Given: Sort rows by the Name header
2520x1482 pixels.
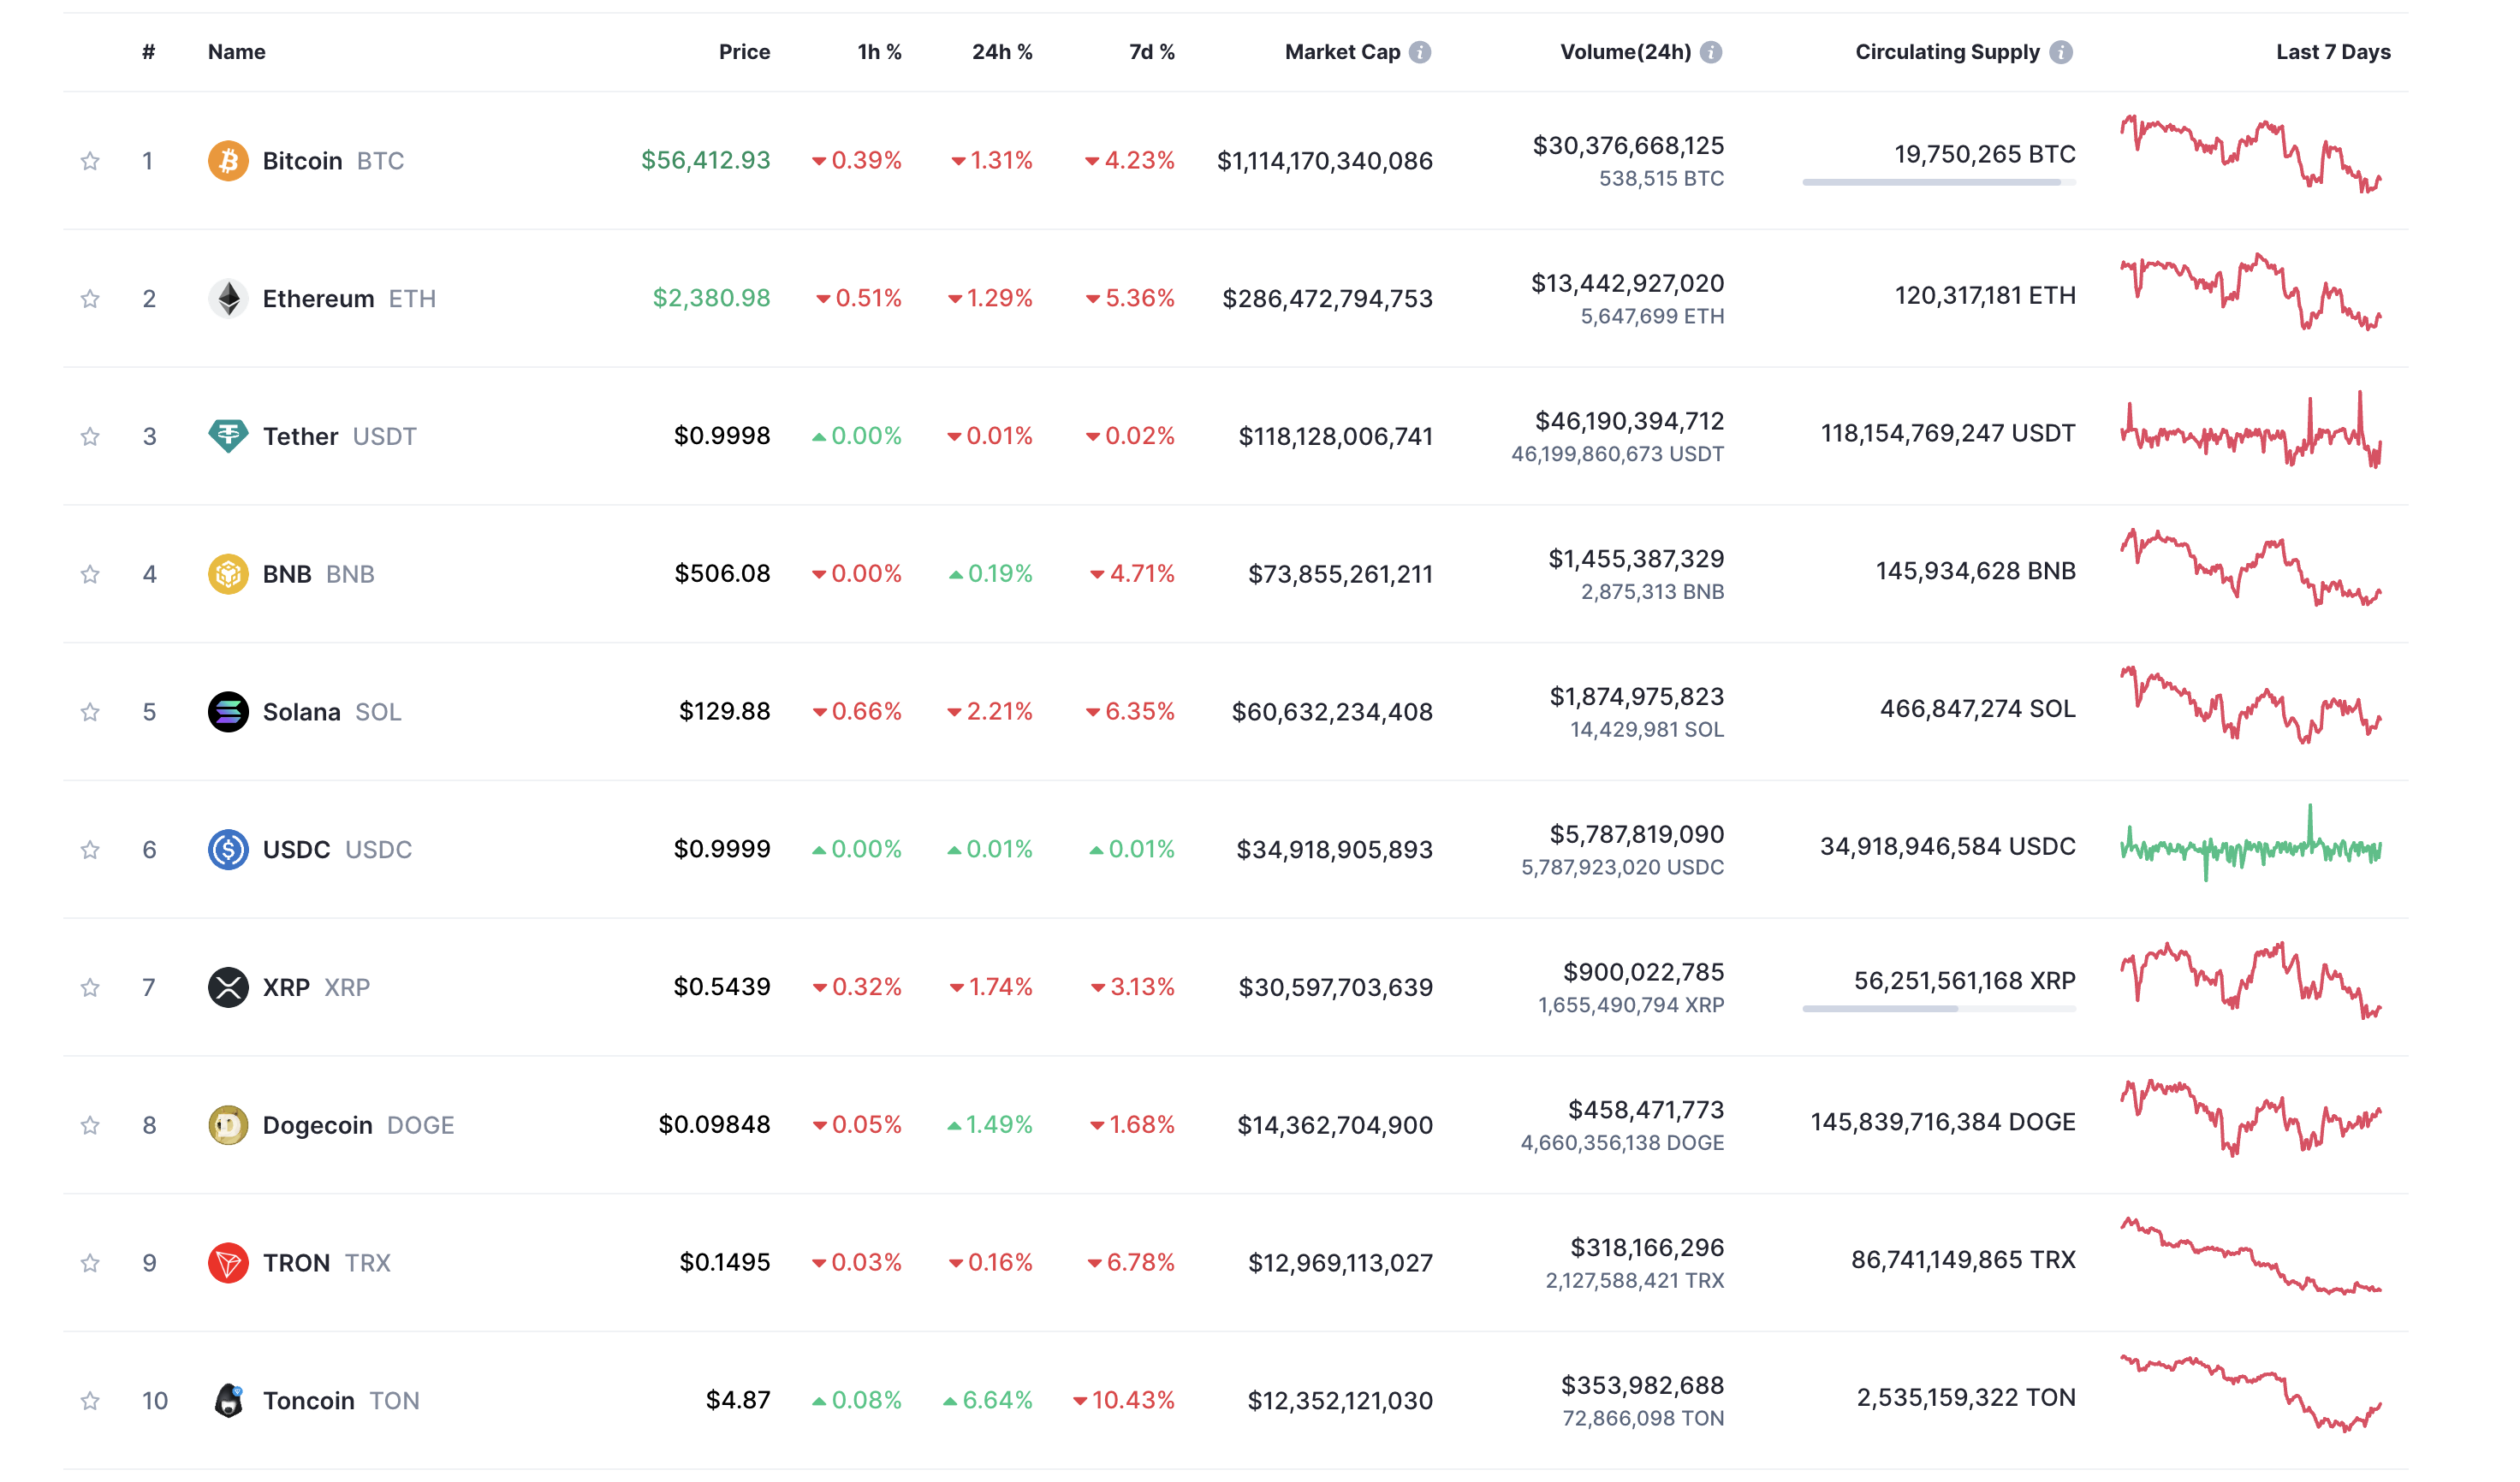Looking at the screenshot, I should (236, 52).
